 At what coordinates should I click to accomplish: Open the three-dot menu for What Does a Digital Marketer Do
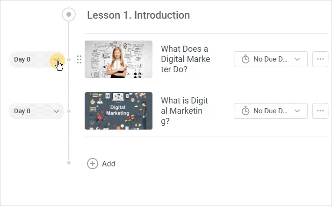[320, 59]
